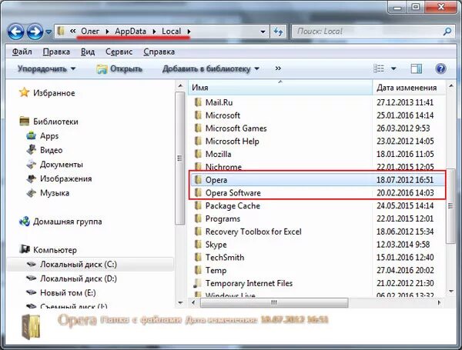Expand the arrow after Local breadcrumb

[189, 31]
